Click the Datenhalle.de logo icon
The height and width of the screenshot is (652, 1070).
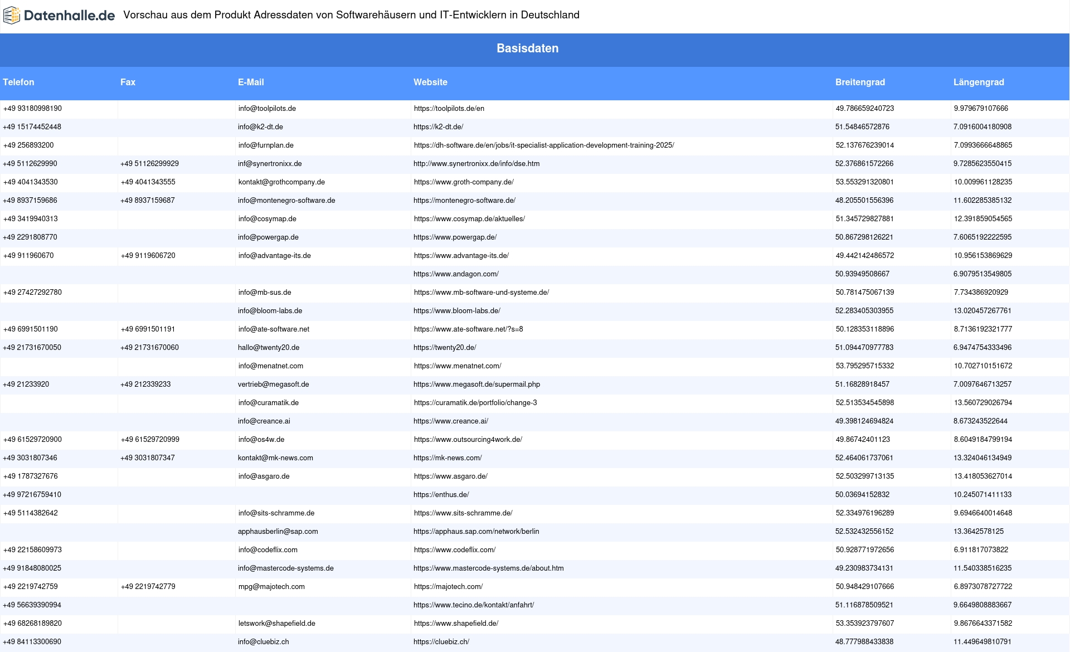(12, 16)
